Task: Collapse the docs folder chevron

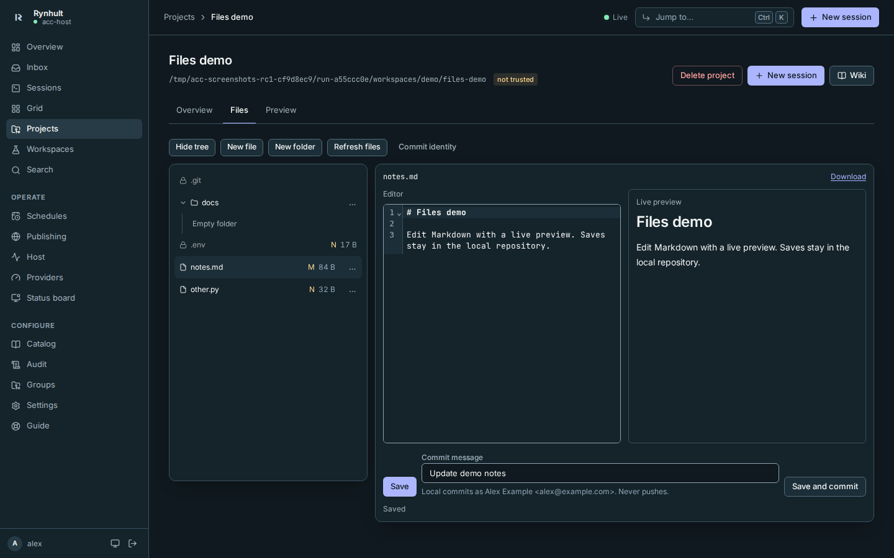Action: (x=183, y=203)
